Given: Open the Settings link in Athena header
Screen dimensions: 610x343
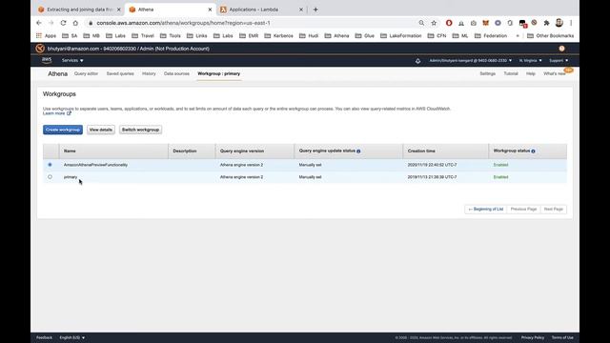Looking at the screenshot, I should pyautogui.click(x=487, y=73).
